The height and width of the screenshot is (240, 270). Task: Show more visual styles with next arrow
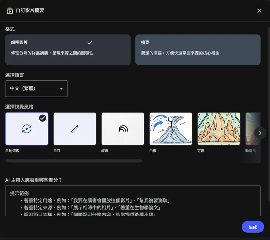260,133
